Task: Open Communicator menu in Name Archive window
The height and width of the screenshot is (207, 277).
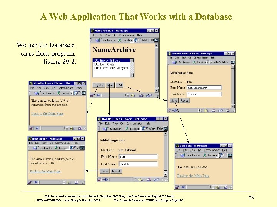Action: (x=127, y=35)
